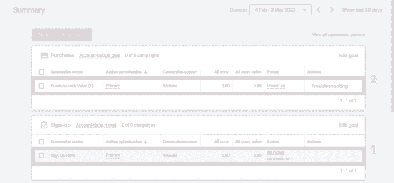Image resolution: width=394 pixels, height=183 pixels.
Task: Click Website in the Purchase with Value row
Action: 170,86
